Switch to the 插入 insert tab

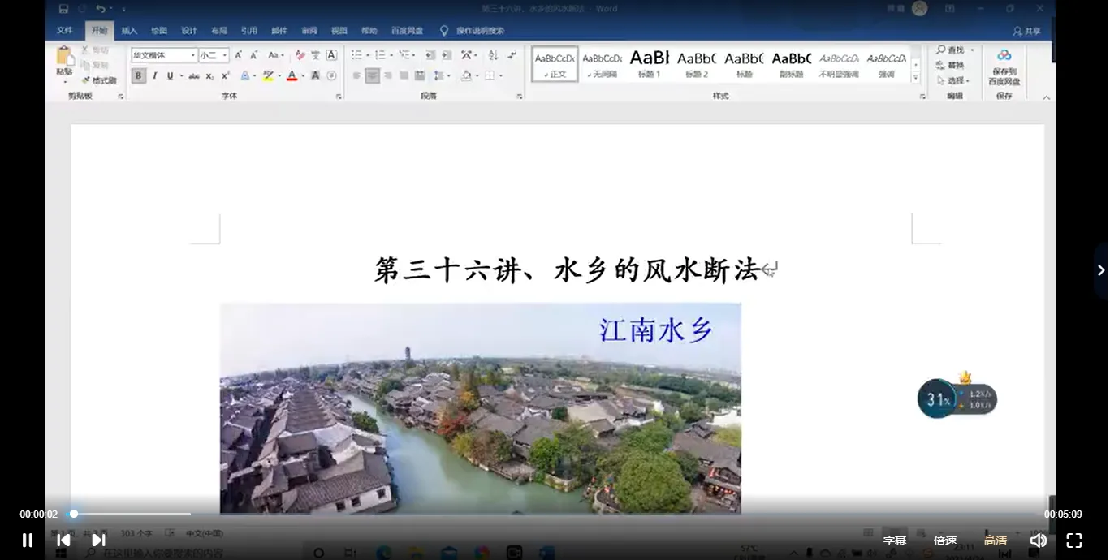[x=129, y=31]
